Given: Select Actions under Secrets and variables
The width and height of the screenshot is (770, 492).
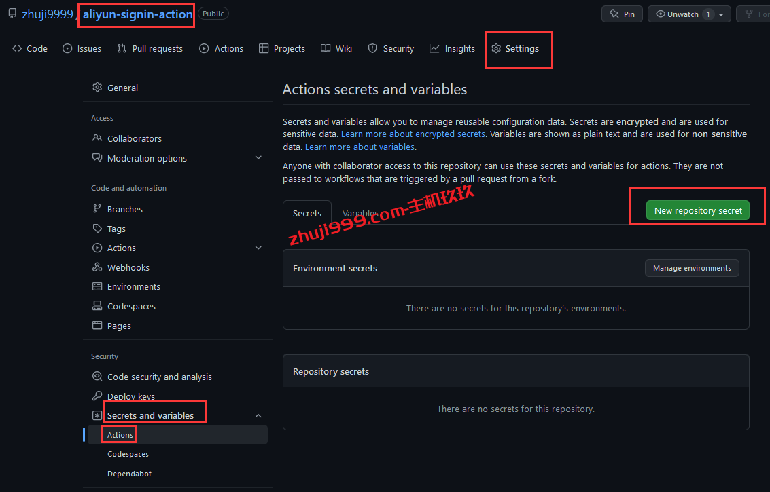Looking at the screenshot, I should [177, 434].
